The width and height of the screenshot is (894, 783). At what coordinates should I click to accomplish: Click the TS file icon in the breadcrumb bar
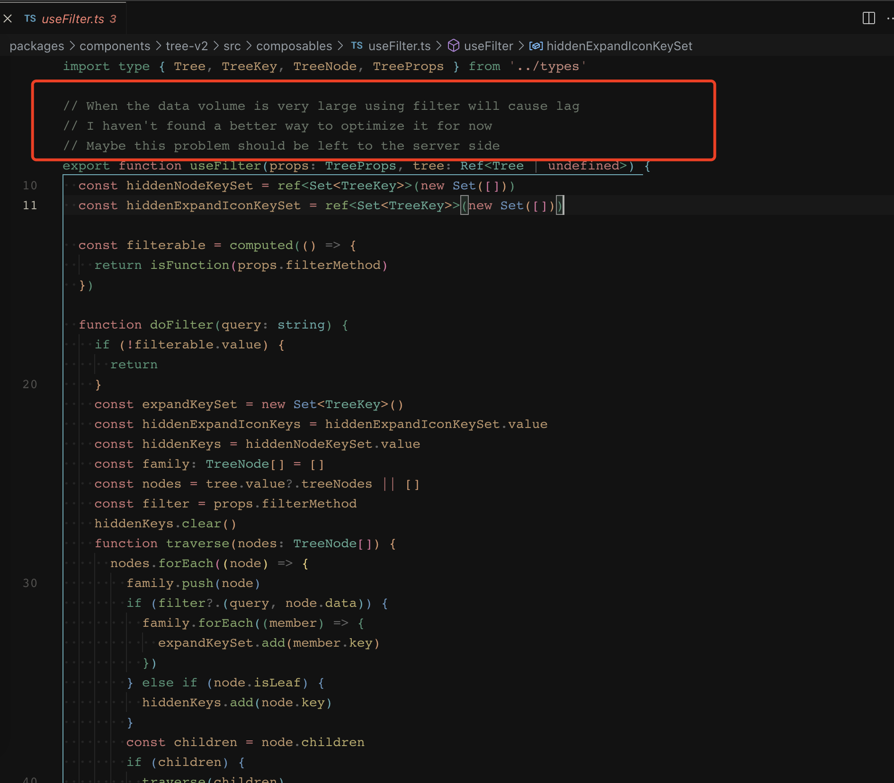357,46
